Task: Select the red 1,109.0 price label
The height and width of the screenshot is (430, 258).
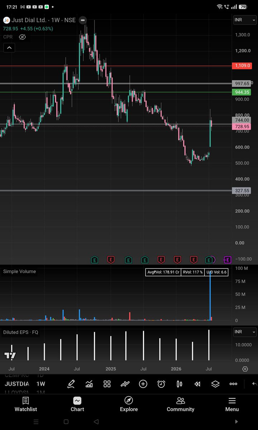Action: 242,66
